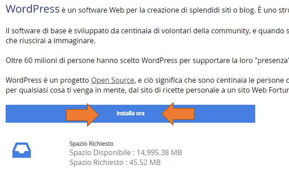The image size is (289, 176).
Task: Open the Open Source link
Action: tap(112, 80)
